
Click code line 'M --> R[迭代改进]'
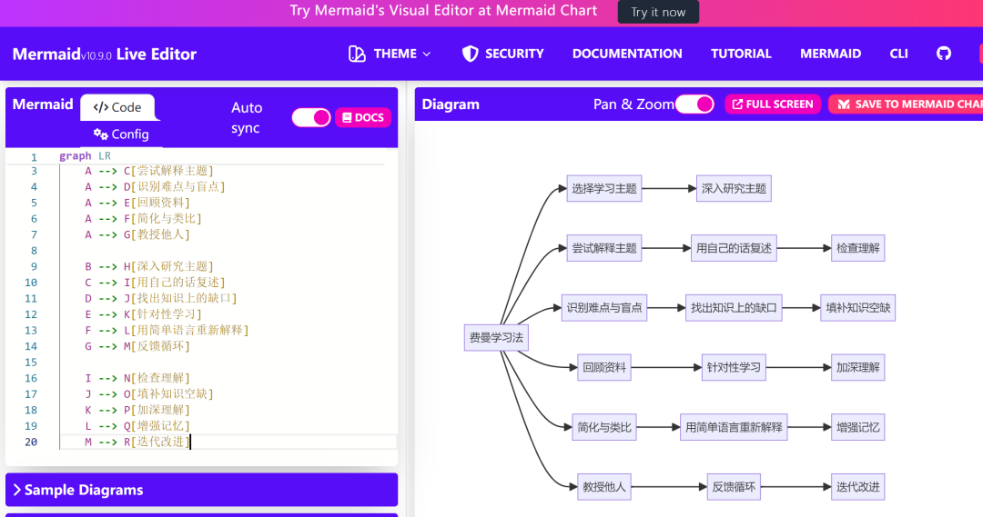coord(137,442)
